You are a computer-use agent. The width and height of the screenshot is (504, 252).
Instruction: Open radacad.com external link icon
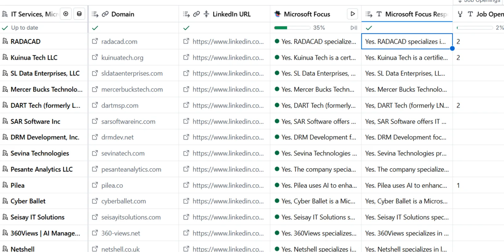coord(95,41)
